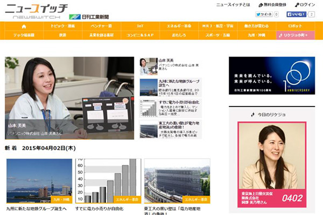The width and height of the screenshot is (323, 215).
Task: Select the ベンチャー nav item
Action: tap(102, 26)
